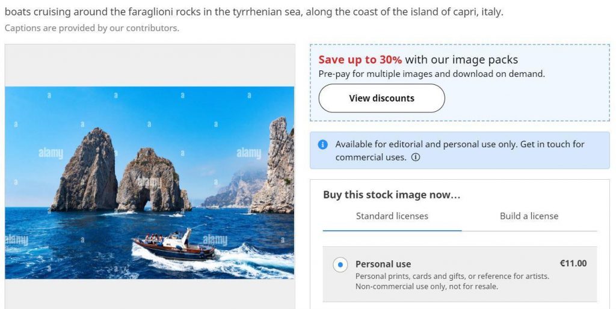This screenshot has width=616, height=309.
Task: Click the View discounts button
Action: 381,98
